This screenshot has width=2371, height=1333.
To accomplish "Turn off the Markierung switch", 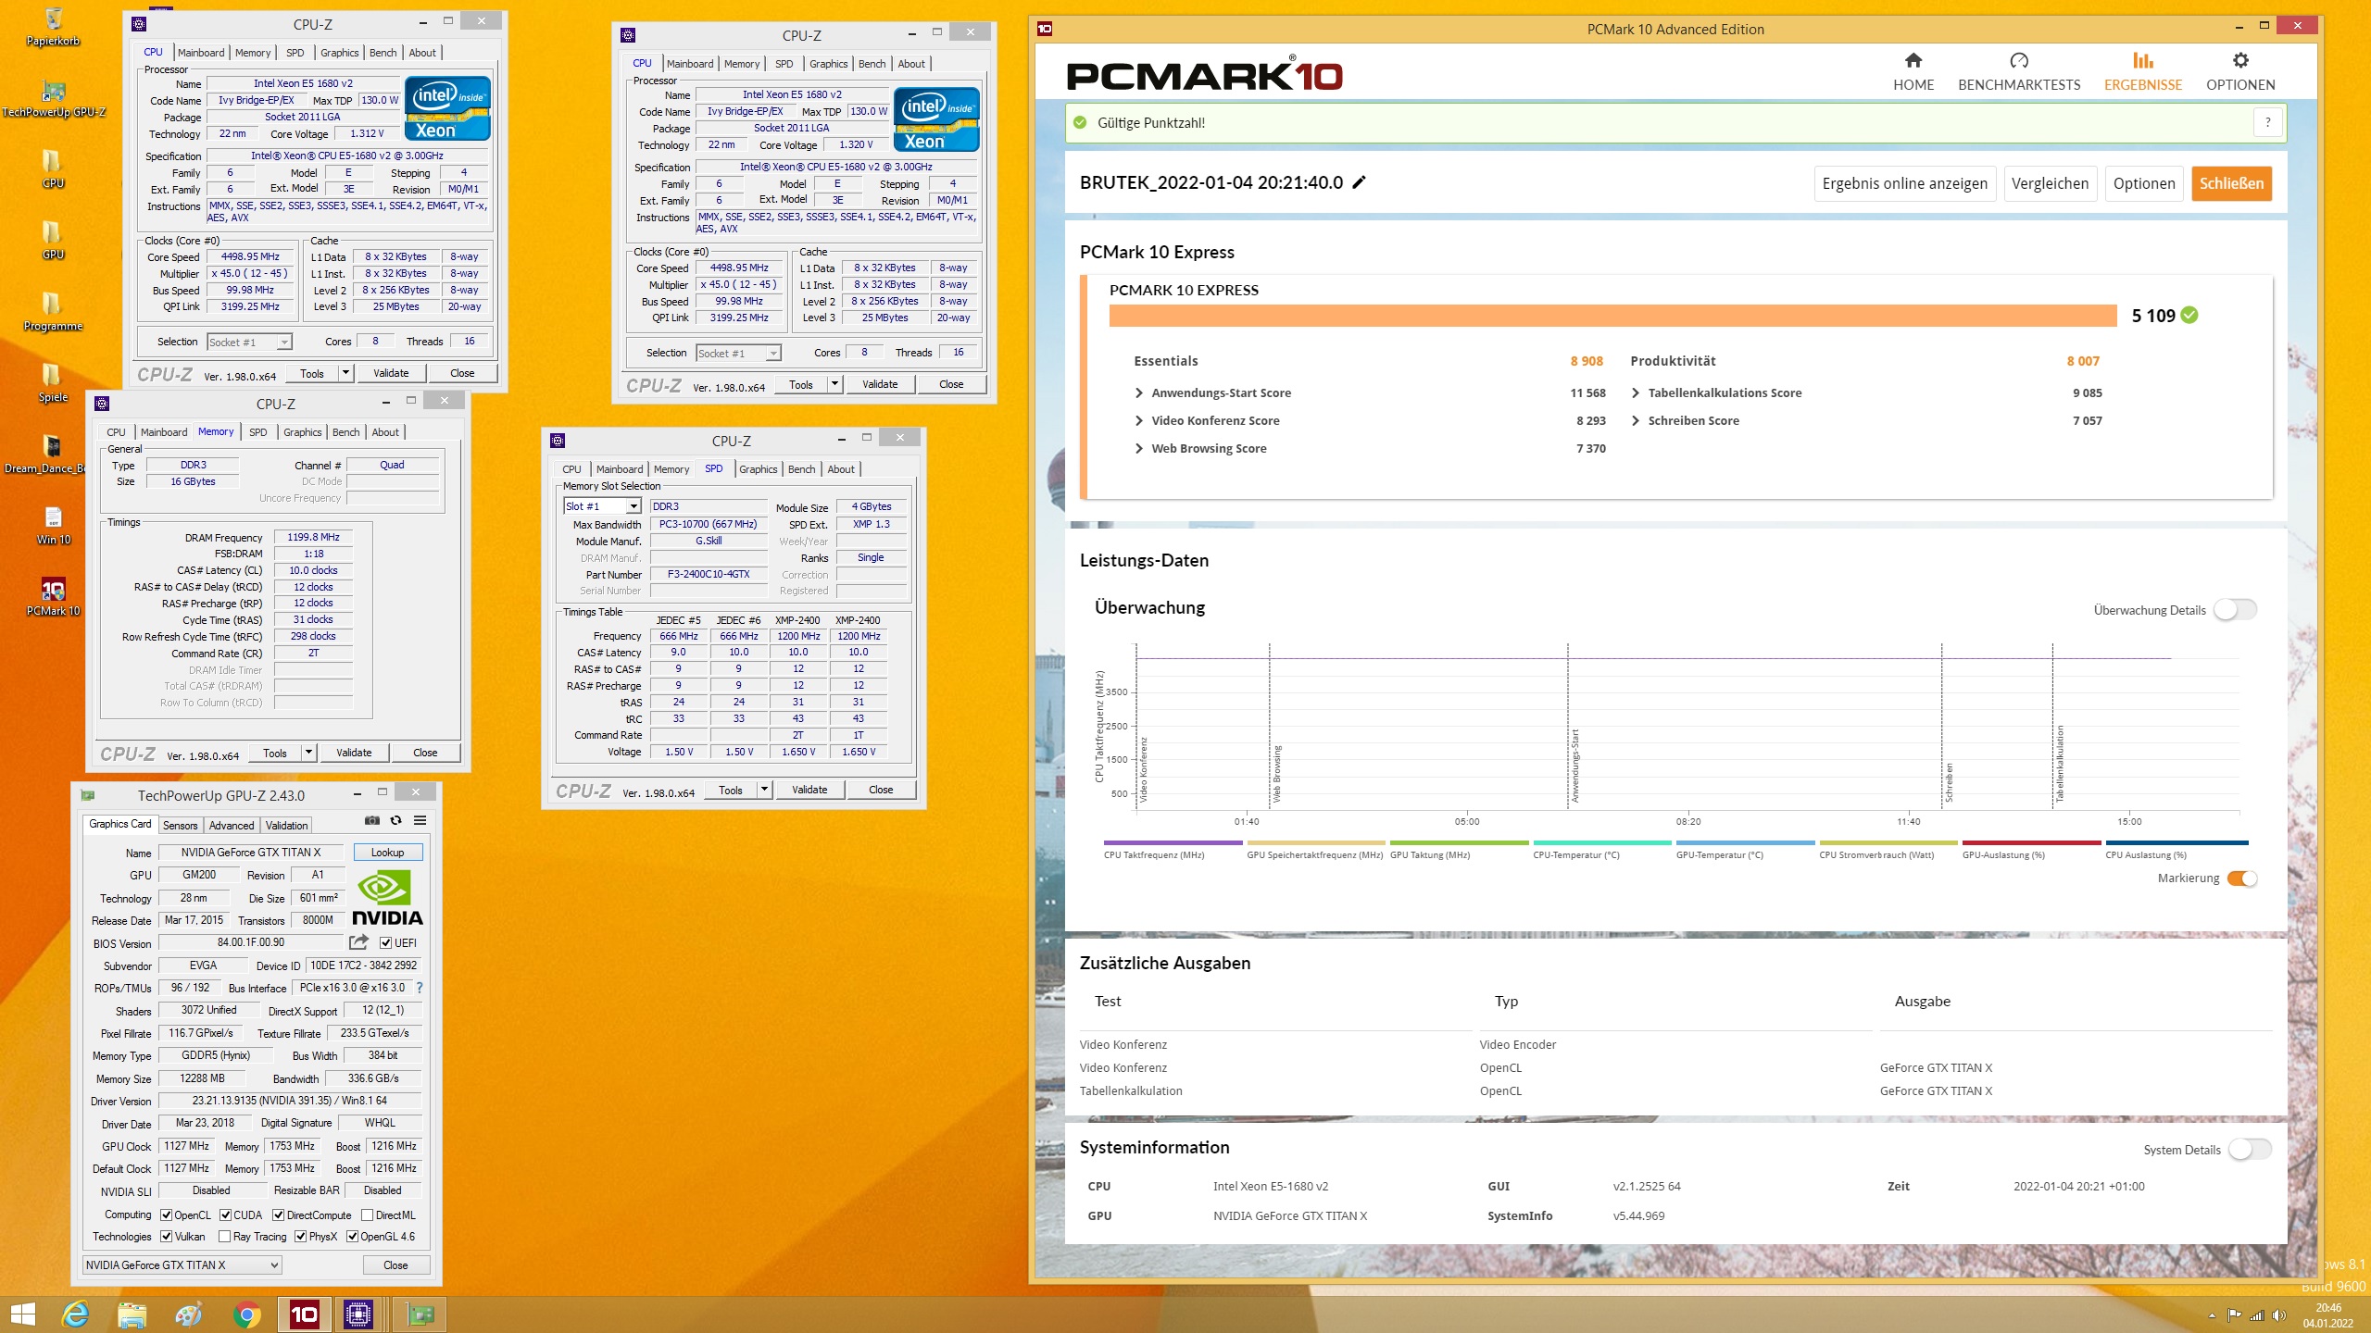I will 2242,878.
